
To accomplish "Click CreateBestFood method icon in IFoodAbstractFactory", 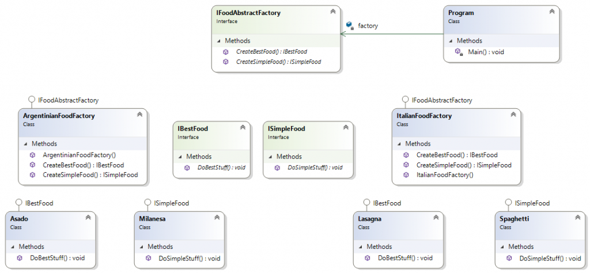I will [226, 52].
